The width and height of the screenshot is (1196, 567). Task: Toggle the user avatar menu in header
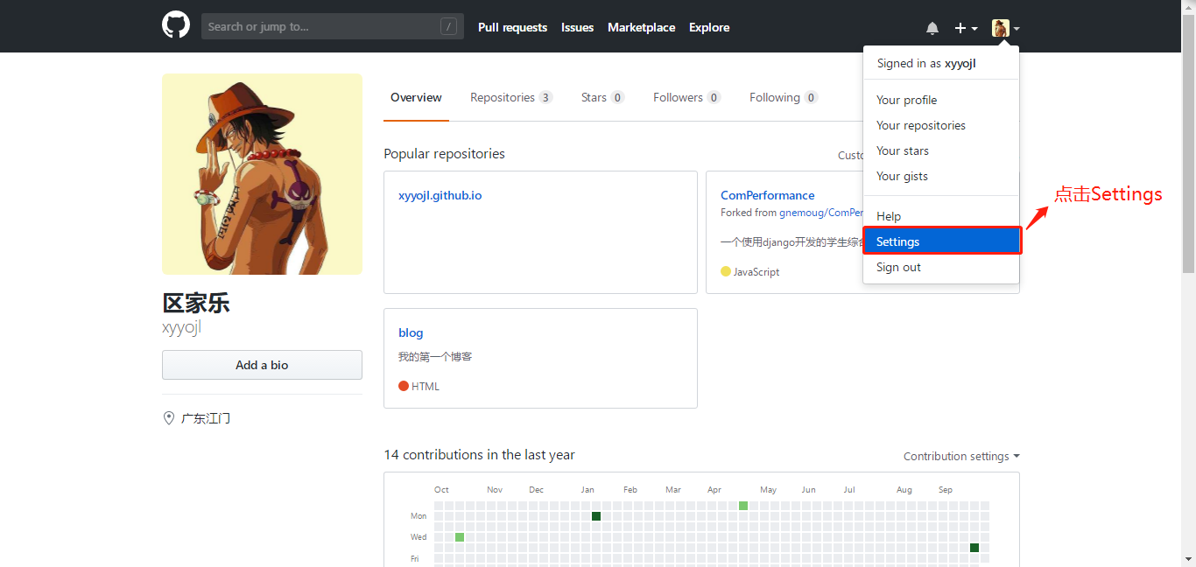pos(1005,28)
